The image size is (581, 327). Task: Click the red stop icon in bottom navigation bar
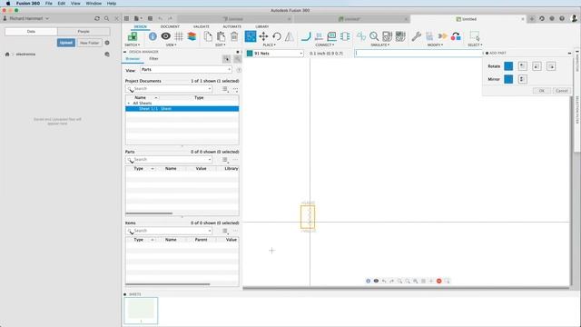click(439, 281)
